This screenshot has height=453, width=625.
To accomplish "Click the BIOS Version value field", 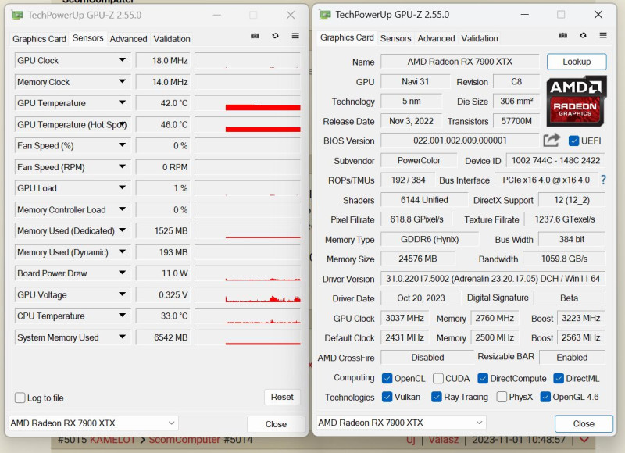I will 459,141.
